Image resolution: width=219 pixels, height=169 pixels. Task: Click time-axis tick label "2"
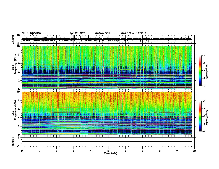[56, 151]
